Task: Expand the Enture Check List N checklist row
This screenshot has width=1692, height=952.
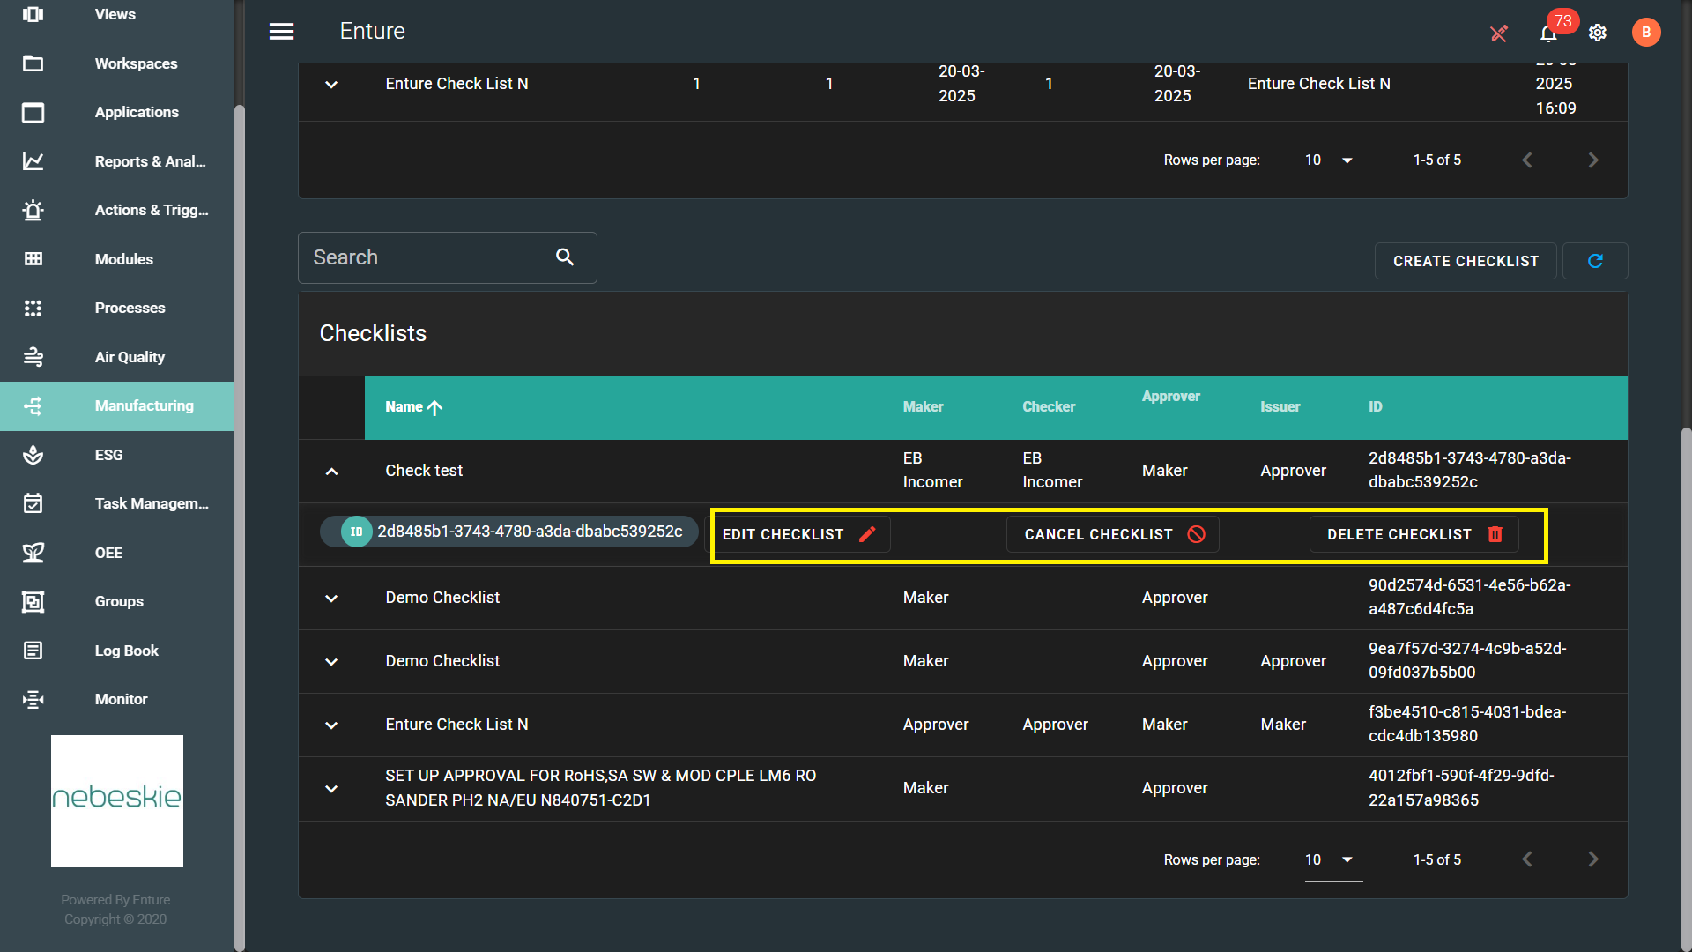Action: pos(331,725)
